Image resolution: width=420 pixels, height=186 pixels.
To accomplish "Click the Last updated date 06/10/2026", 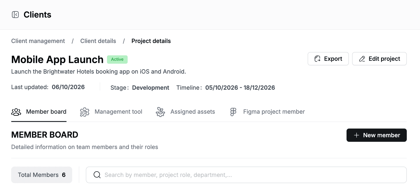I will [68, 87].
